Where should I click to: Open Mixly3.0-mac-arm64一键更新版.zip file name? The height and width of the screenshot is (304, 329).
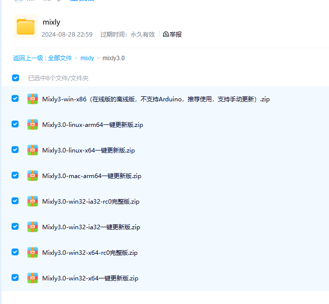92,176
